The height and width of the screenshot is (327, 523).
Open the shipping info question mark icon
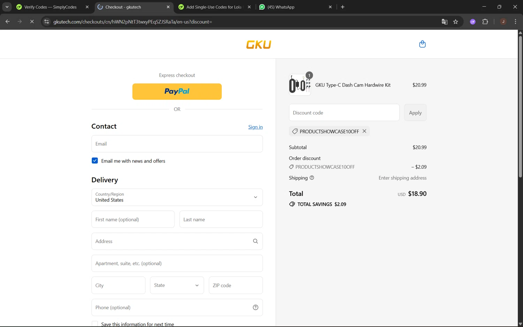coord(312,178)
